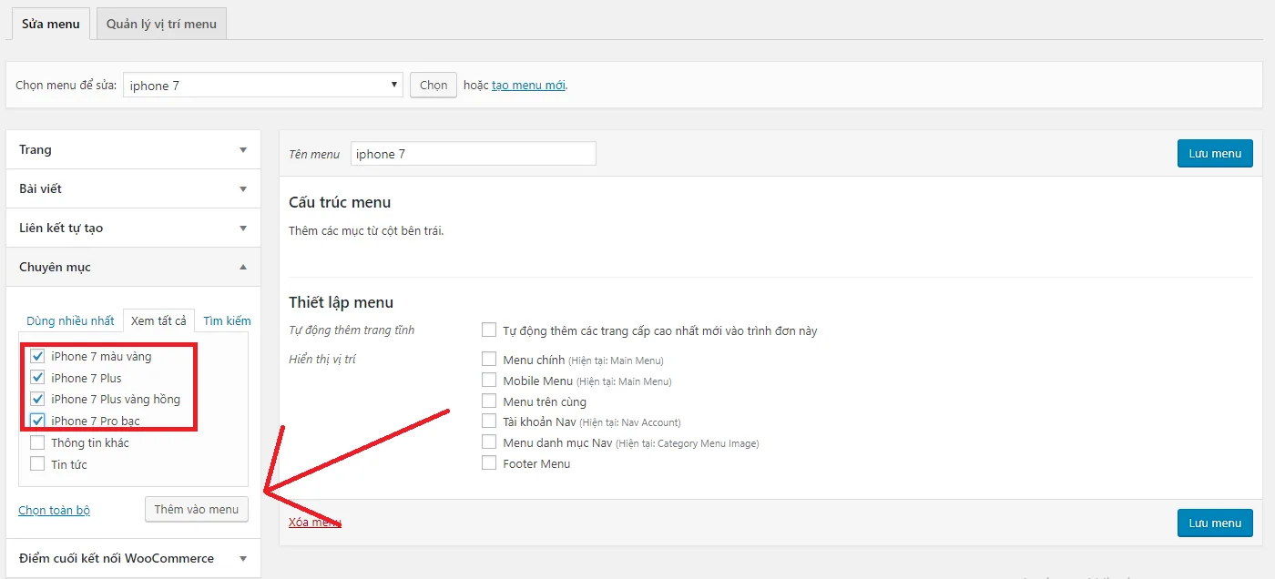This screenshot has height=579, width=1275.
Task: Uncheck iPhone 7 Plus vàng hồng
Action: click(x=37, y=399)
